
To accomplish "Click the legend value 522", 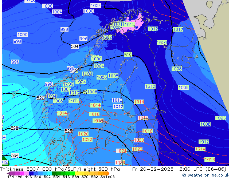I will point(47,177).
